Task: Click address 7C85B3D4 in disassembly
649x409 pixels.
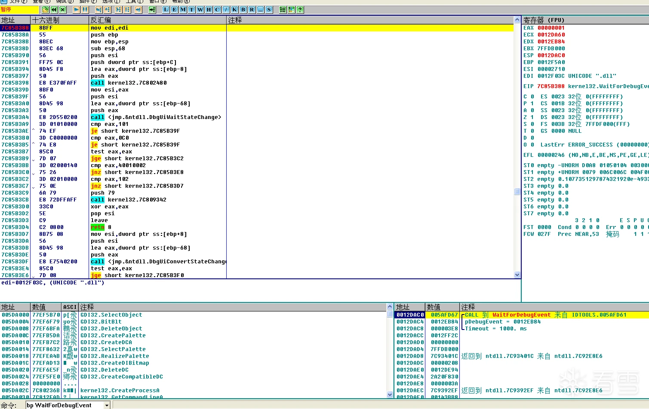Action: 15,227
